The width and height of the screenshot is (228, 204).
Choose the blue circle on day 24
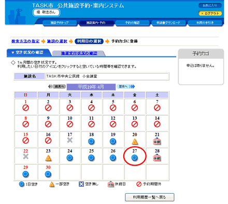(70, 158)
